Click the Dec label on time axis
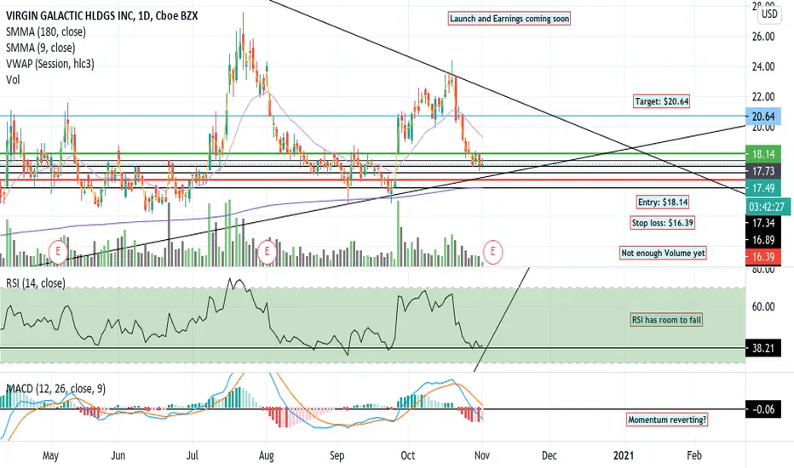Image resolution: width=794 pixels, height=468 pixels. coord(549,455)
